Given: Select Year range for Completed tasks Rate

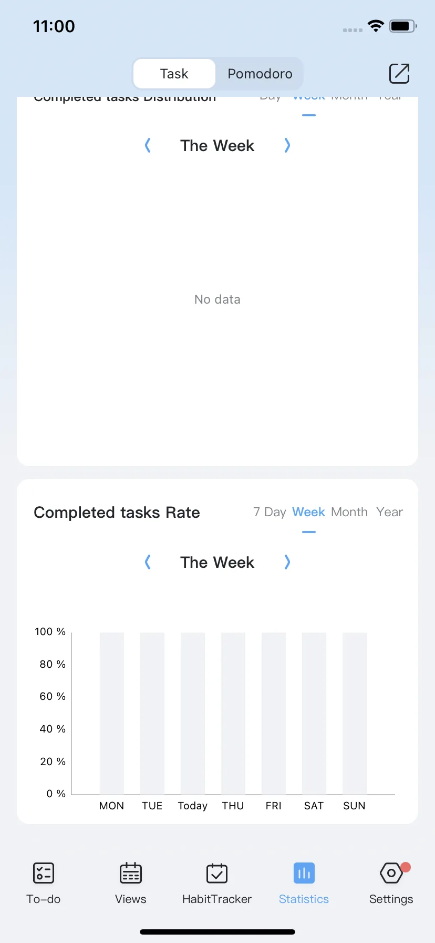Looking at the screenshot, I should coord(390,512).
